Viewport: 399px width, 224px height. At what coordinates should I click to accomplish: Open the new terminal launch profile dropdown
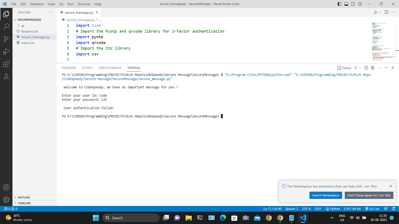click(x=360, y=68)
